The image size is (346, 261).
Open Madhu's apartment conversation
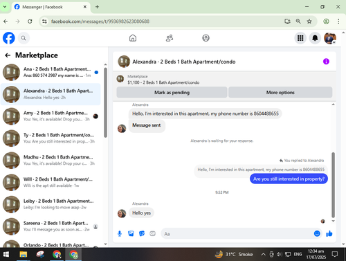click(x=51, y=160)
